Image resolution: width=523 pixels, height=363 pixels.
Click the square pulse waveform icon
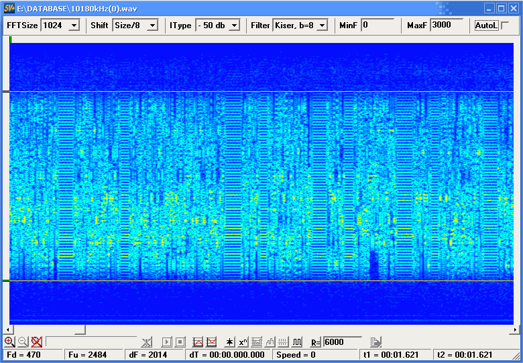pyautogui.click(x=297, y=342)
